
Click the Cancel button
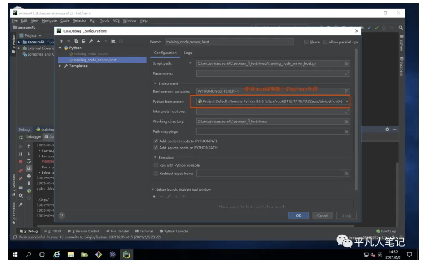[322, 215]
